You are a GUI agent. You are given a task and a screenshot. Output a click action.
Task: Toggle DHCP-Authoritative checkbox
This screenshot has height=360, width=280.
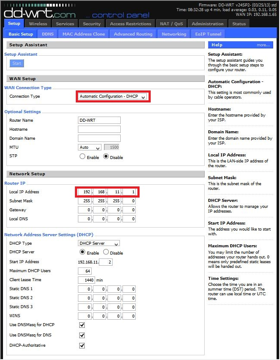(82, 345)
